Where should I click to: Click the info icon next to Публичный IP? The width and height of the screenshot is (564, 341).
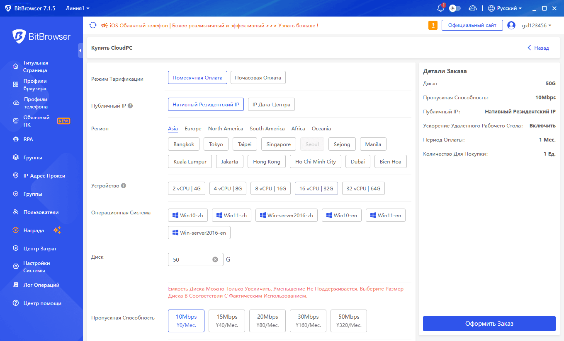click(130, 106)
